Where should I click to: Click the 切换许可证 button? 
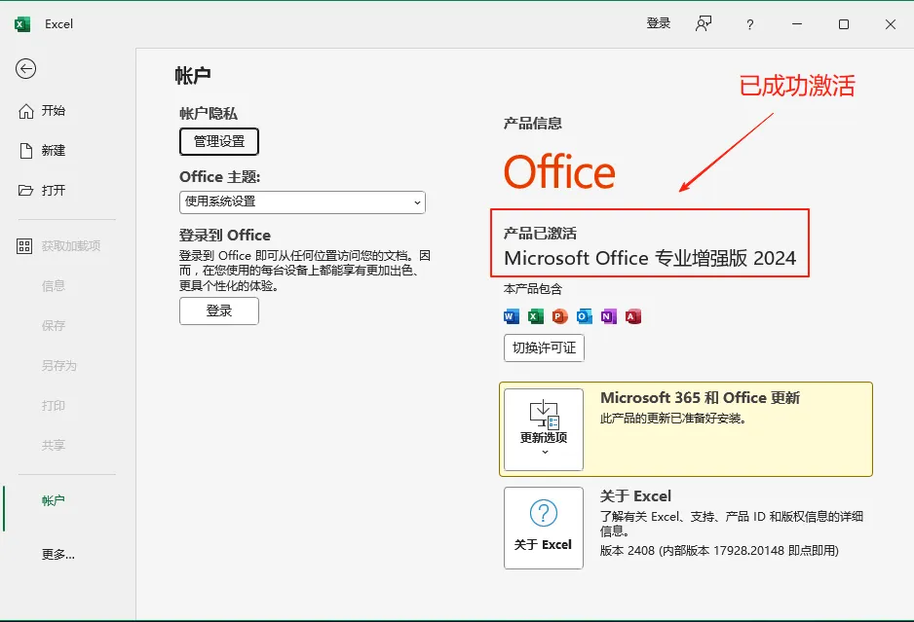tap(544, 348)
